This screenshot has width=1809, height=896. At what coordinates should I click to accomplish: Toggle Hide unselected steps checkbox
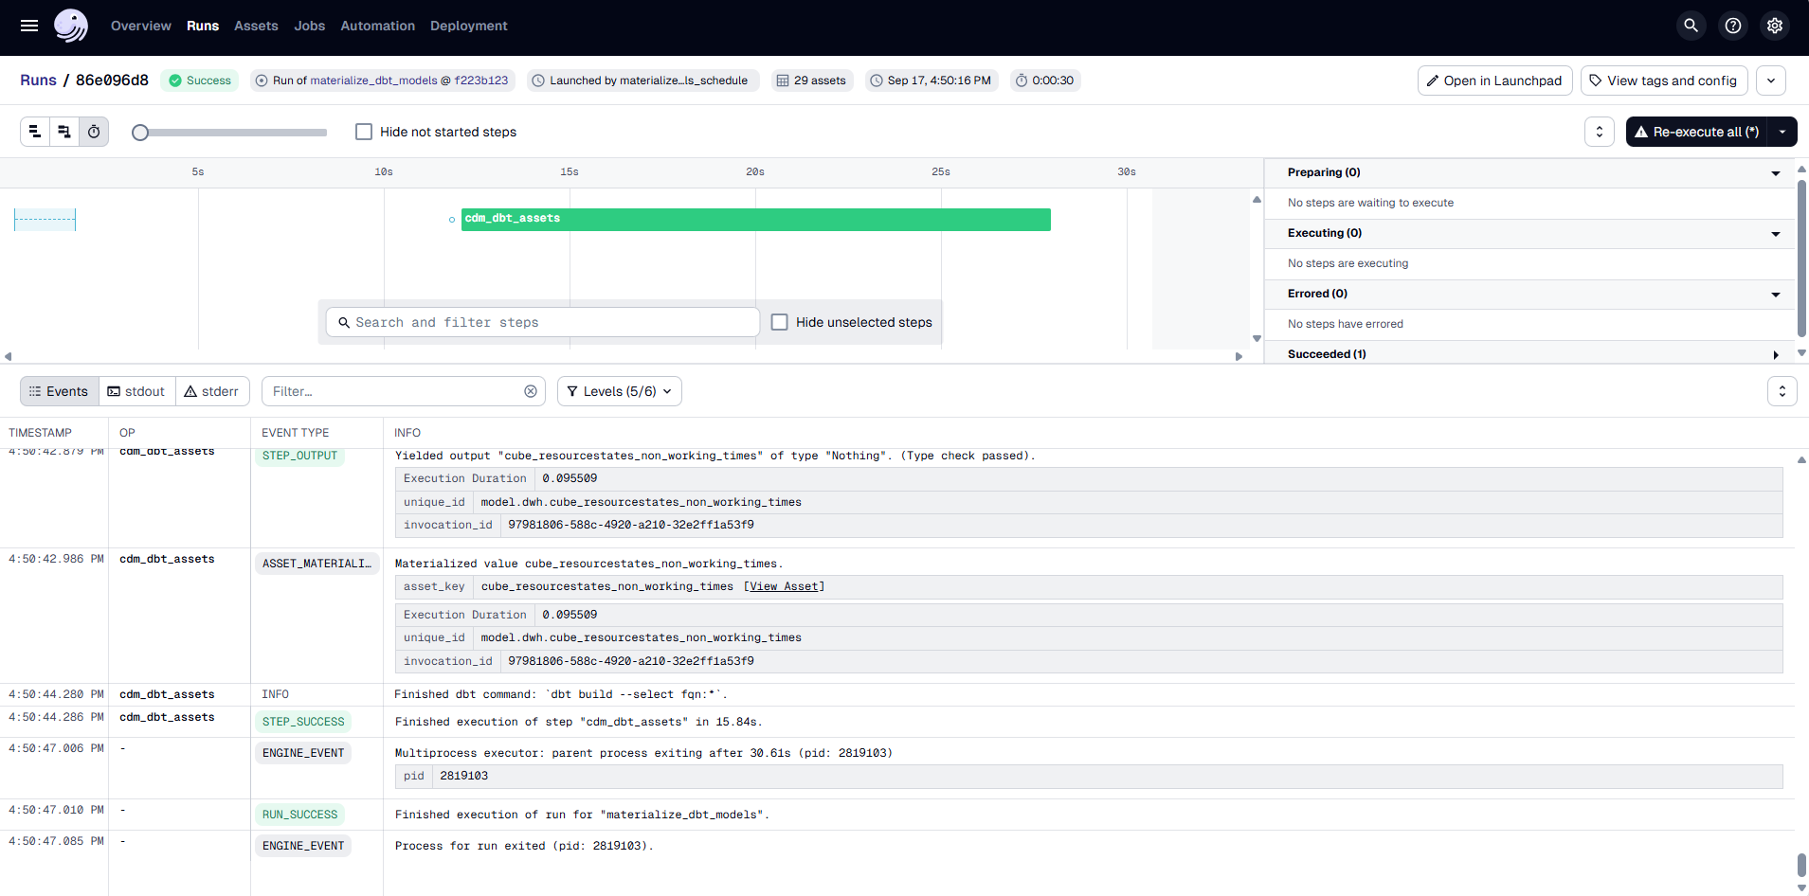point(780,322)
